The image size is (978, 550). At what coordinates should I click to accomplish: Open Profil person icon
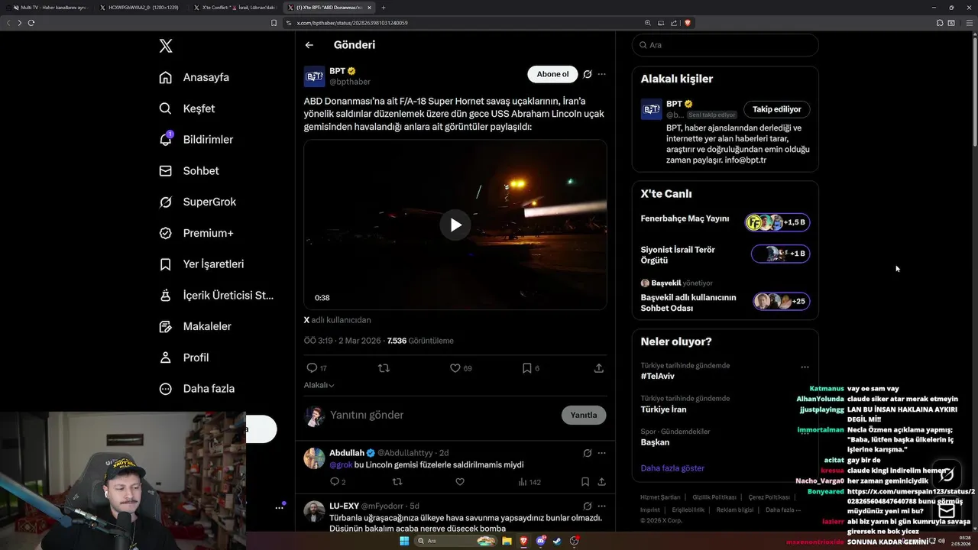point(165,357)
